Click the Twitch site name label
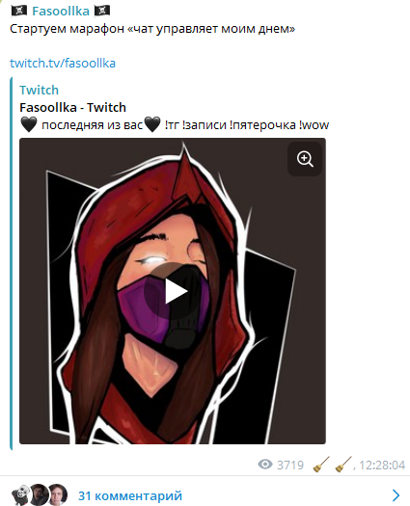Viewport: 410px width, 506px height. 40,90
